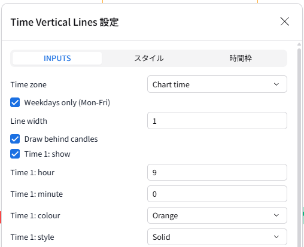The width and height of the screenshot is (304, 247).
Task: Uncheck Weekdays only (Mon-Fri)
Action: coord(15,102)
